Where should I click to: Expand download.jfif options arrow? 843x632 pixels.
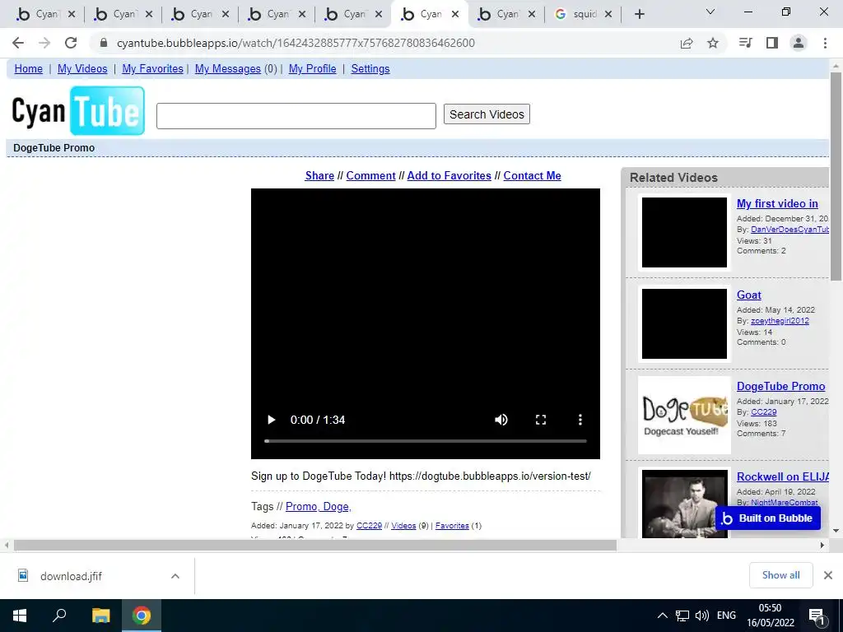tap(175, 576)
